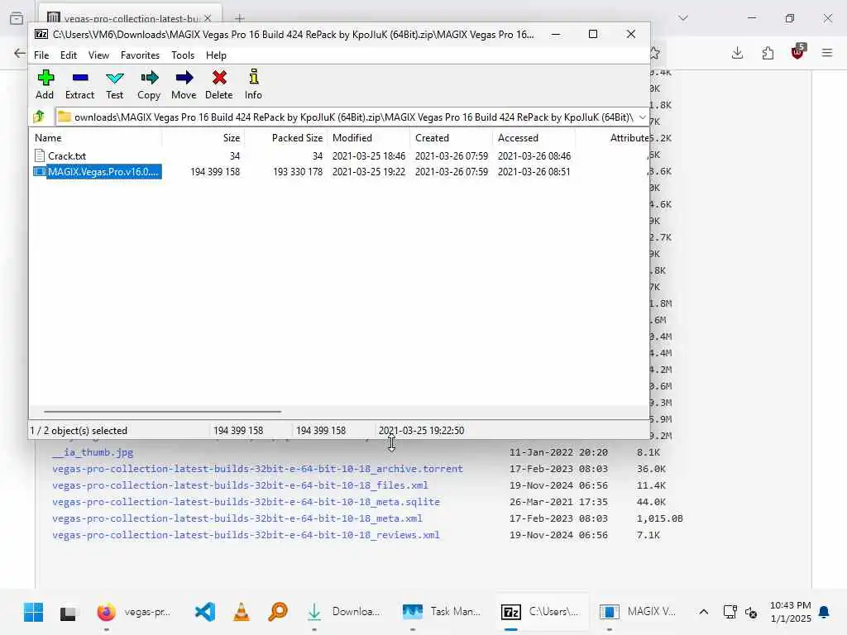Switch to Firefox on the taskbar
This screenshot has width=847, height=635.
coord(134,612)
